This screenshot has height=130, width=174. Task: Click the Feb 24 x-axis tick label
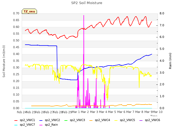21,112
